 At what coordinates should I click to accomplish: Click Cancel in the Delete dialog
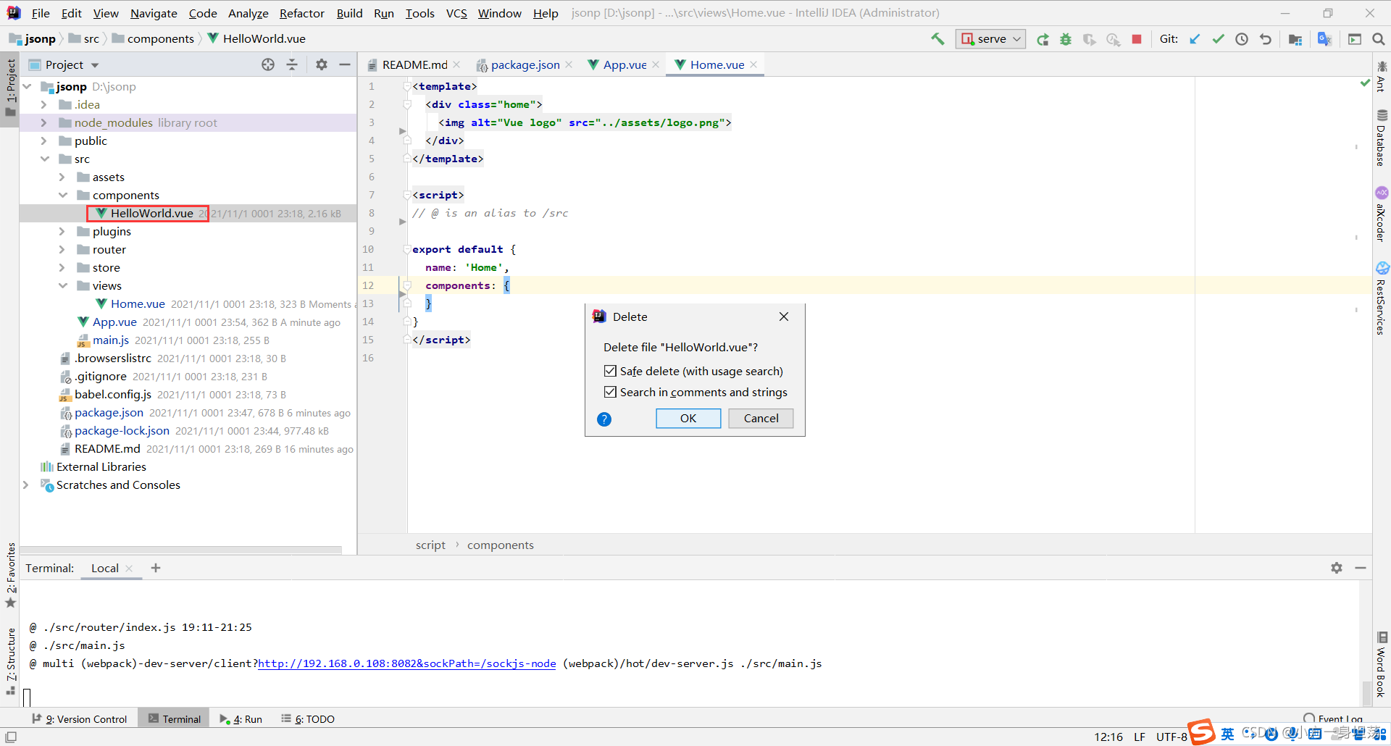[x=761, y=418]
